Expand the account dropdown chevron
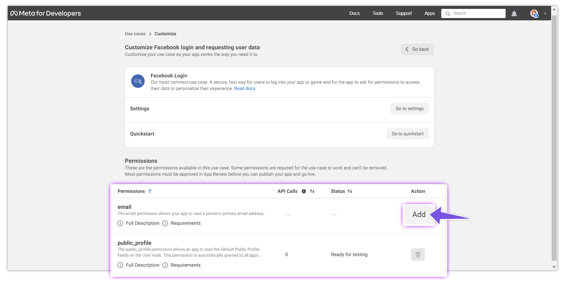Viewport: 564px width, 284px height. point(545,13)
